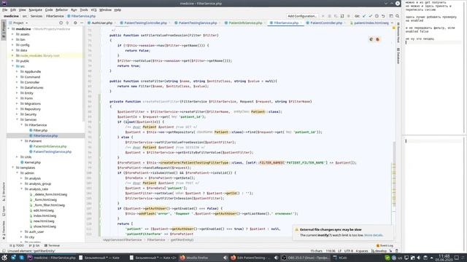Open the Terminal tool window button
The image size is (467, 262).
tap(52, 246)
